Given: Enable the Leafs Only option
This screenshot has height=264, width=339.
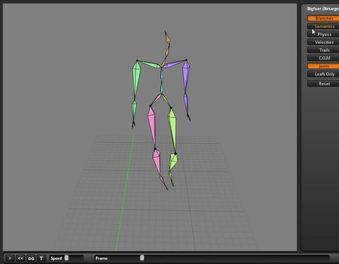Looking at the screenshot, I should (x=324, y=74).
